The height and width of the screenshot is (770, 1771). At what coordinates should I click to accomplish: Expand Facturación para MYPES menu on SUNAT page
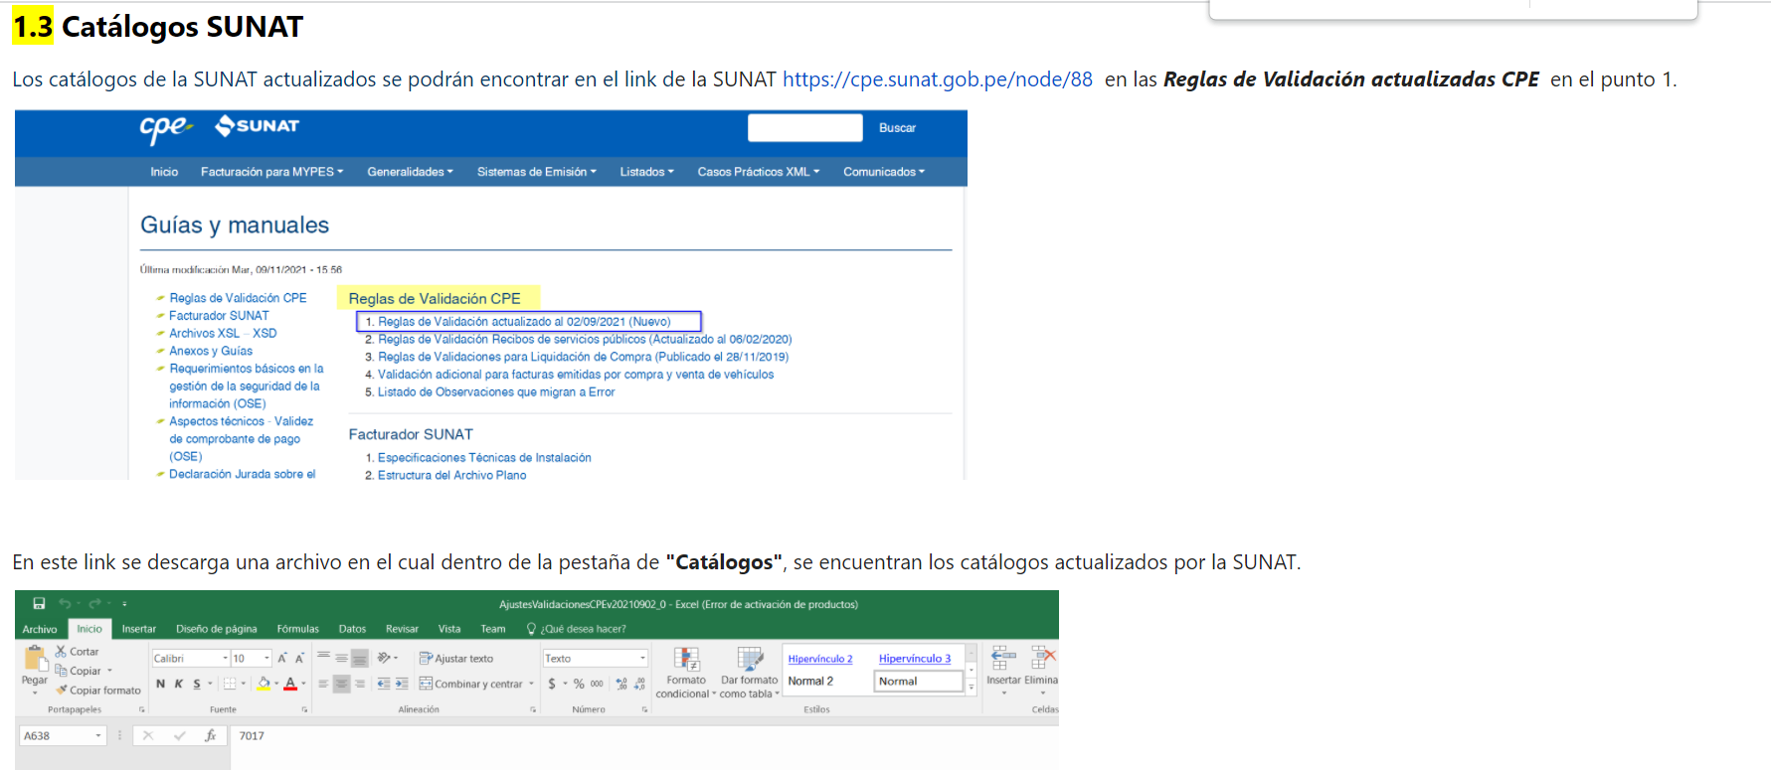271,172
